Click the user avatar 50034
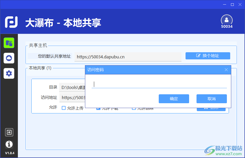This screenshot has height=158, width=245. 227,20
